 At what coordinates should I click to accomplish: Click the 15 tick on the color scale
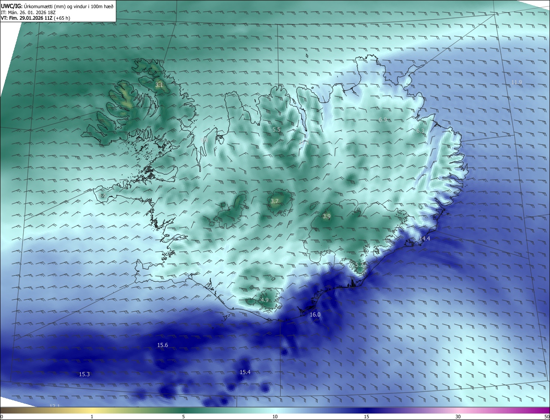point(367,417)
